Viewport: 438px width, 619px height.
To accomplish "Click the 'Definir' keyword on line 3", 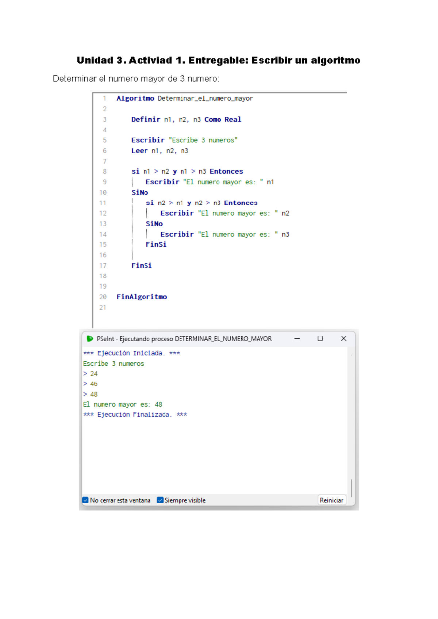I will [146, 119].
